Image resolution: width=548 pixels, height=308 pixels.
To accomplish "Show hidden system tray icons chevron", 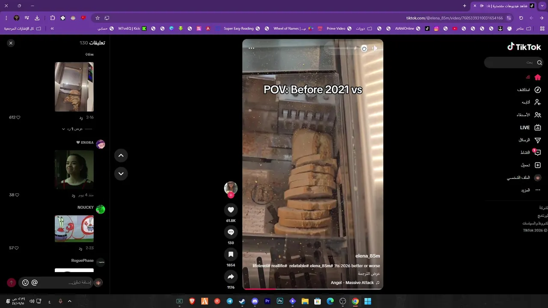I will pos(69,301).
